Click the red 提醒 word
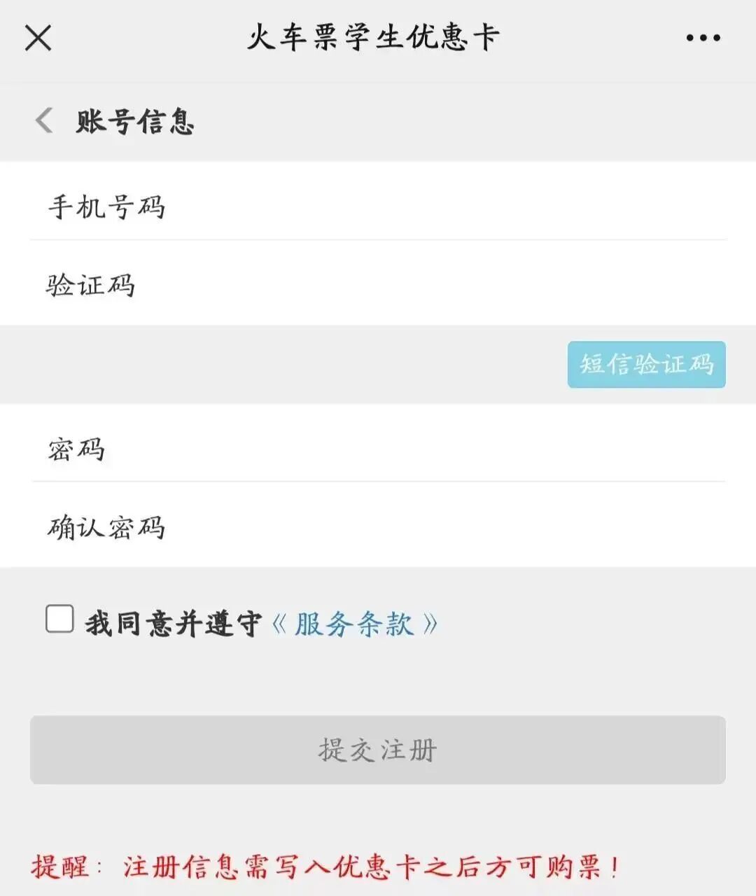The height and width of the screenshot is (896, 756). click(x=60, y=867)
